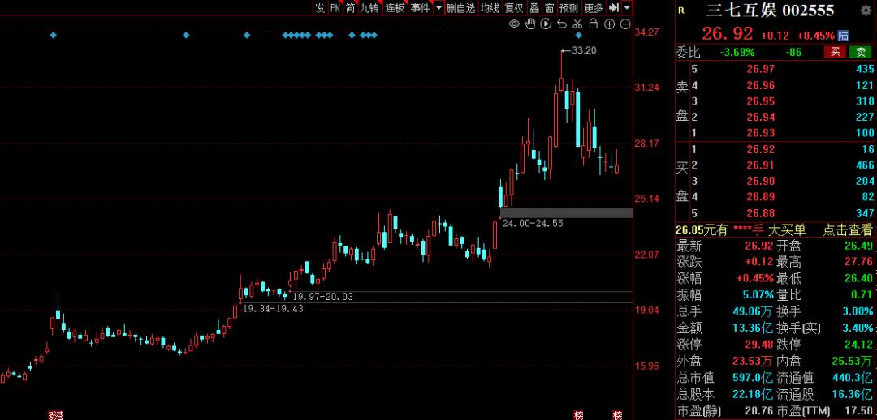Click the blue 陆 stock connect badge

844,36
